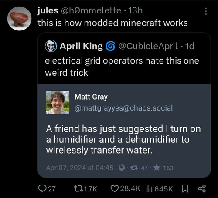This screenshot has height=198, width=218.
Task: Open the jules display name
Action: point(48,10)
